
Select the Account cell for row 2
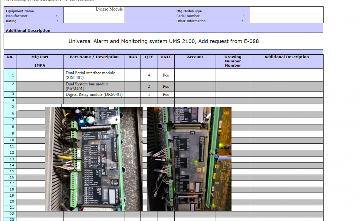tap(195, 86)
